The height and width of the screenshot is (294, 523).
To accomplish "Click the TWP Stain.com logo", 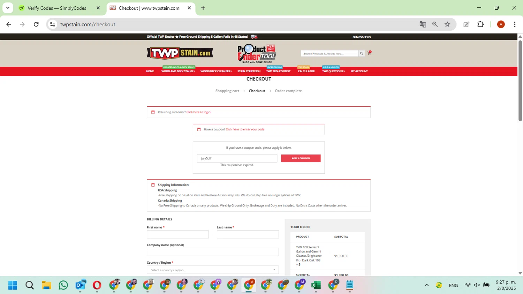I will pyautogui.click(x=180, y=53).
